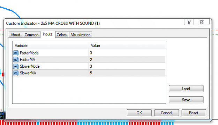Go to the Colors tab

[62, 35]
